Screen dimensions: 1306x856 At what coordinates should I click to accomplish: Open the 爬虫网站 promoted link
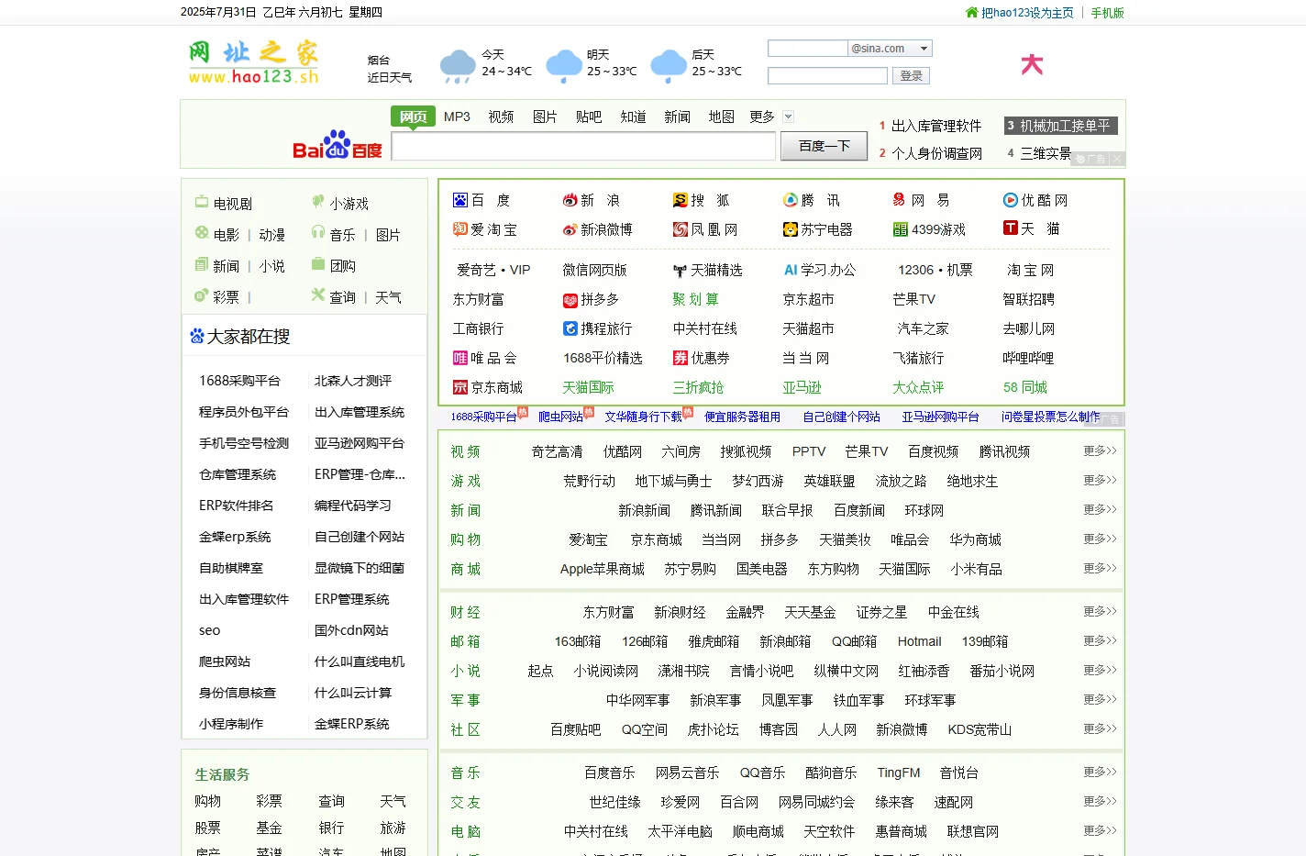click(x=560, y=417)
